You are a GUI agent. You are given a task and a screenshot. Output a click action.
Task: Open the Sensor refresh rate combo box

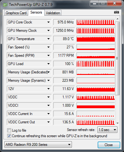click(x=107, y=130)
